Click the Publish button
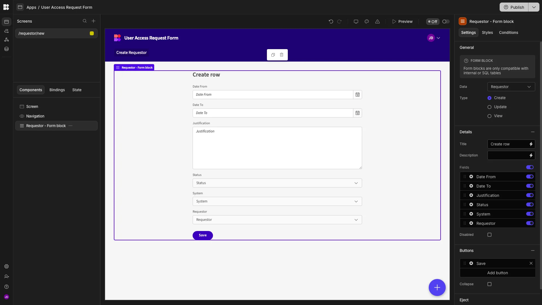Viewport: 542px width, 305px height. [x=515, y=7]
